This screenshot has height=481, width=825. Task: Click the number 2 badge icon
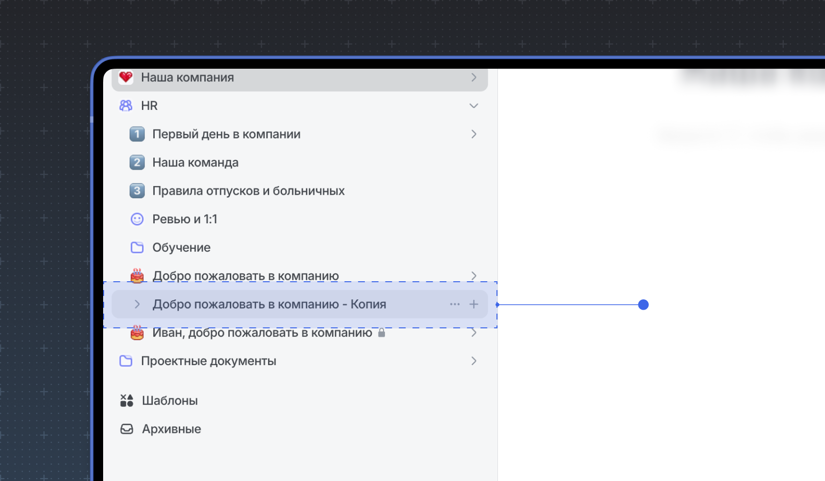pos(137,162)
